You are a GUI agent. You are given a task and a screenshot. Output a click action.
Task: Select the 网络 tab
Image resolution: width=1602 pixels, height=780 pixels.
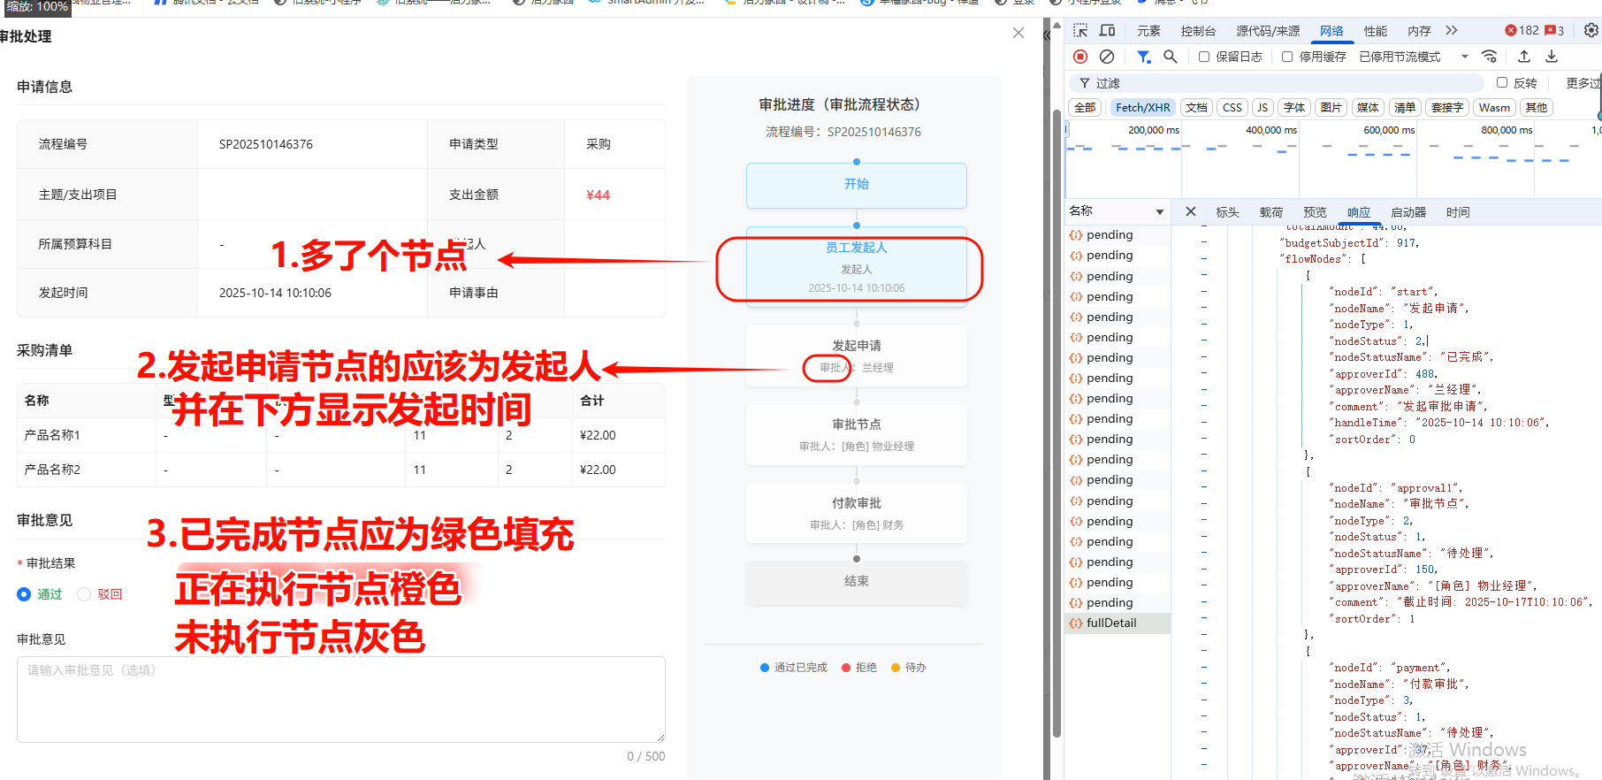[1331, 31]
